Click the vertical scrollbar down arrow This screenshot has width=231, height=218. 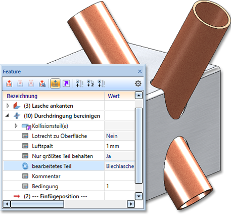point(138,196)
